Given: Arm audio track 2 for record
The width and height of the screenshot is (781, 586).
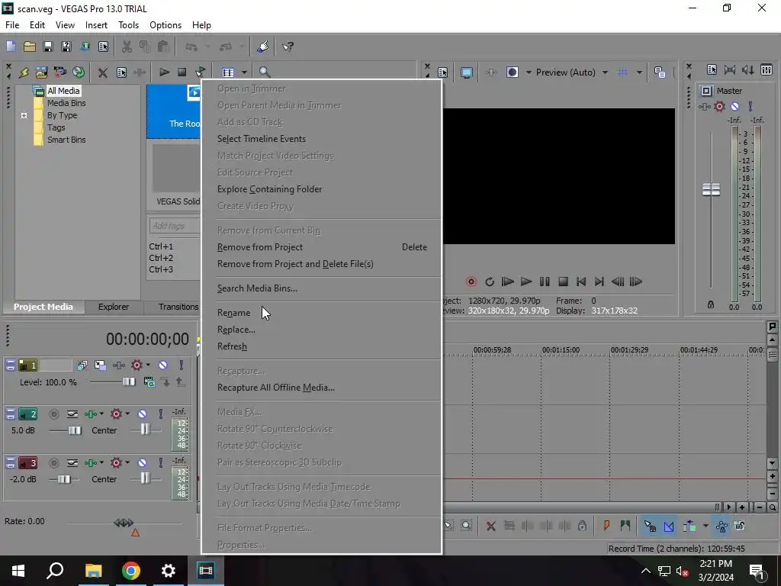Looking at the screenshot, I should [54, 414].
